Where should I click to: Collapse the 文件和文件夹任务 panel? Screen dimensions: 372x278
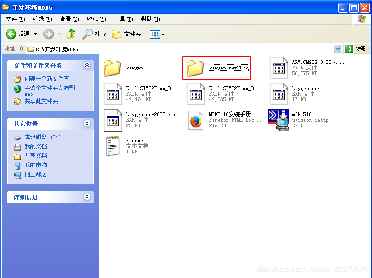click(x=87, y=65)
